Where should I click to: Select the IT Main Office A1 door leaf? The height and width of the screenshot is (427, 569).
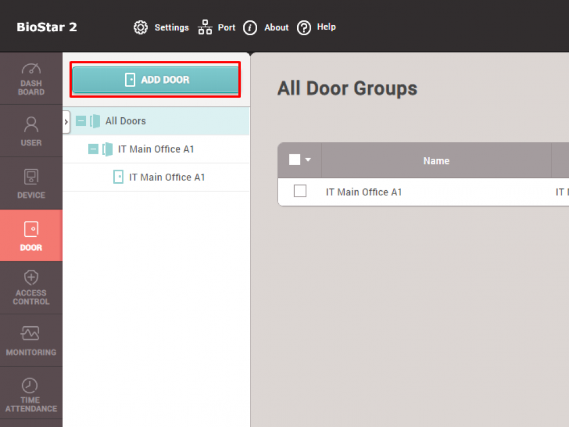pos(166,177)
